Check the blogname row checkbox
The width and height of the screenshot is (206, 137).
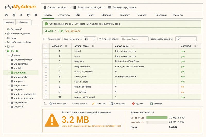tap(46, 61)
